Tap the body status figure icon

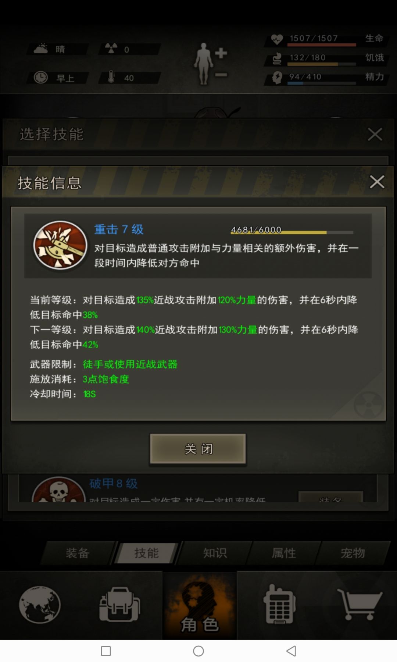tap(211, 63)
